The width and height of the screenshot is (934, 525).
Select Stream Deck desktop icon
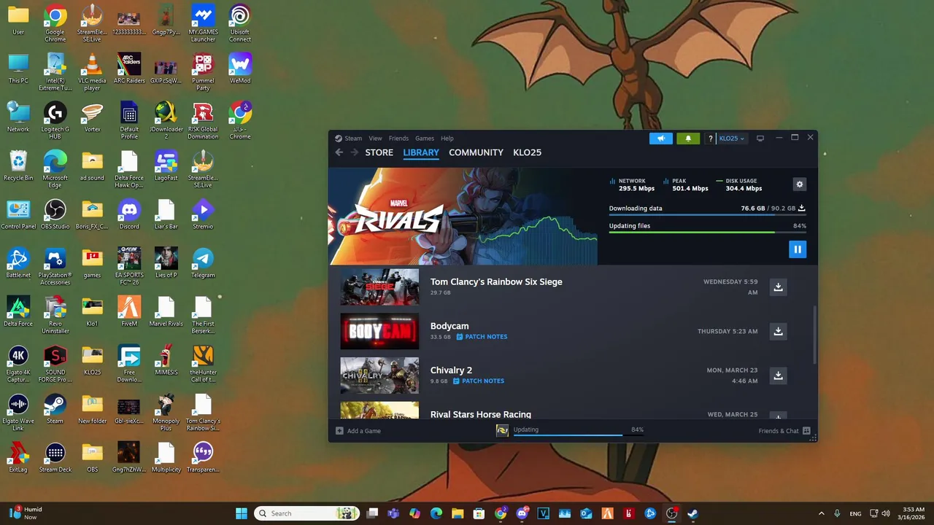coord(55,458)
